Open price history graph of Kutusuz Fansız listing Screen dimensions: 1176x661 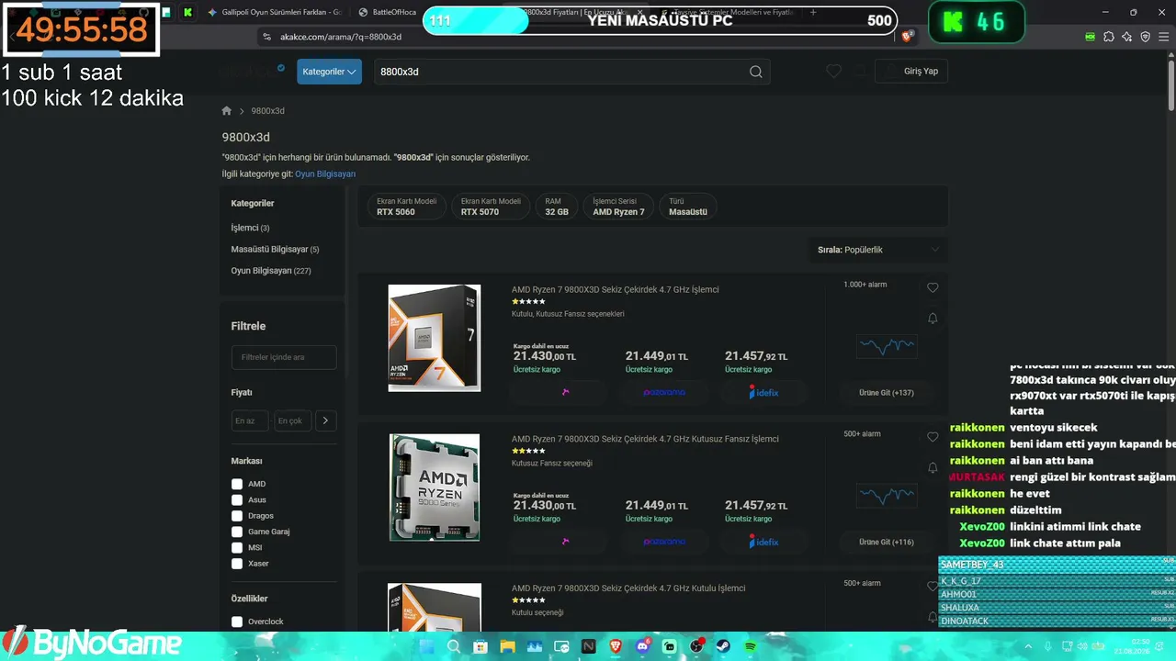pos(887,496)
